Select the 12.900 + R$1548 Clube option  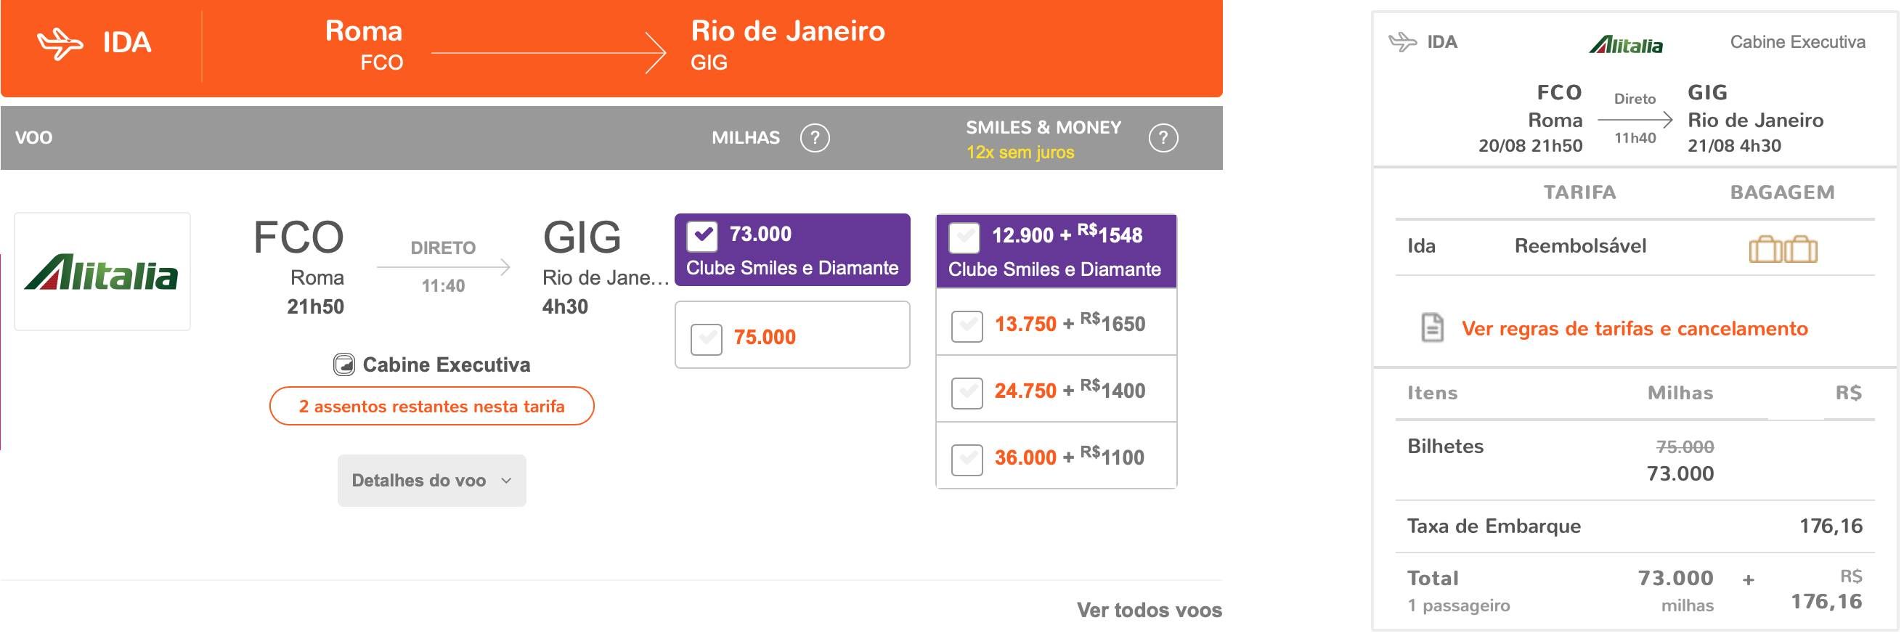click(964, 238)
